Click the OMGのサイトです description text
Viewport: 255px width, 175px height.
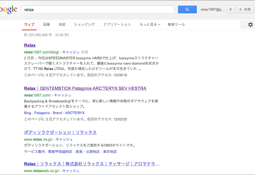coord(80,145)
